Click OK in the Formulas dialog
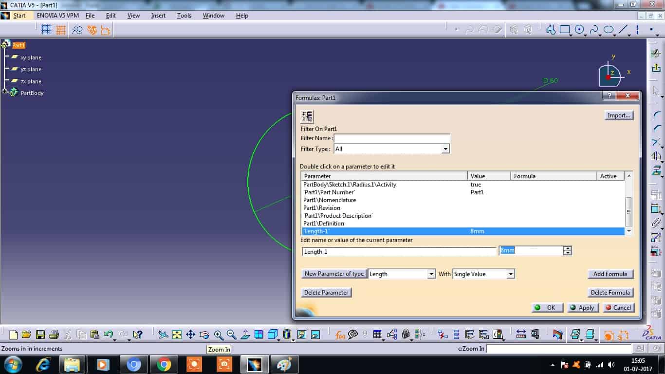665x374 pixels. pyautogui.click(x=548, y=308)
